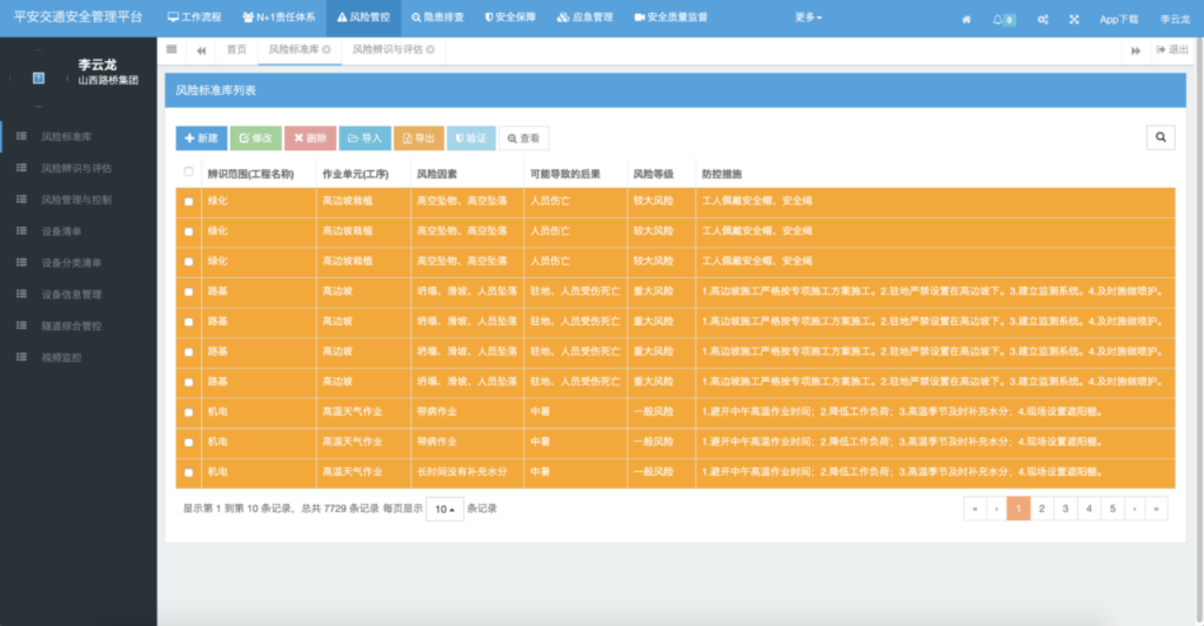Expand the 更多 dropdown in top navigation
The width and height of the screenshot is (1204, 626).
point(808,18)
